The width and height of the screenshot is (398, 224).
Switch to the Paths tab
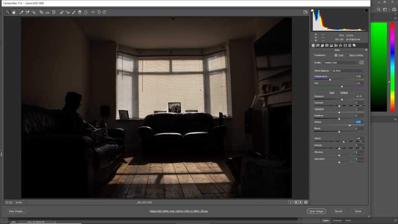coord(348,220)
